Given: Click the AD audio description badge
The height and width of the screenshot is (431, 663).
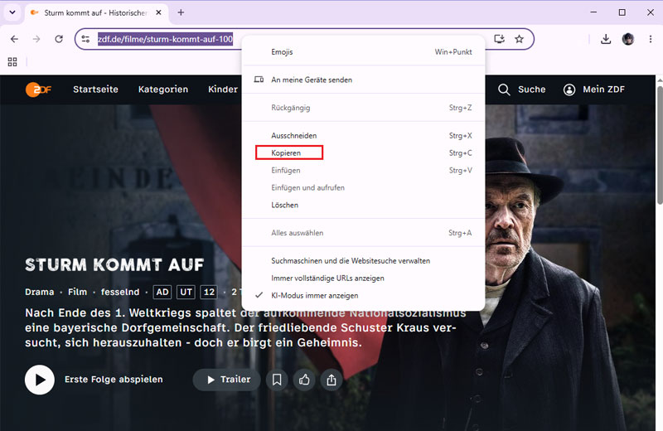Looking at the screenshot, I should pos(162,292).
